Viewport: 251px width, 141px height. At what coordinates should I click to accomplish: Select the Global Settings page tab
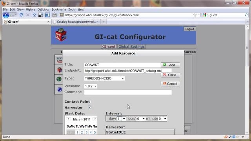pyautogui.click(x=131, y=47)
